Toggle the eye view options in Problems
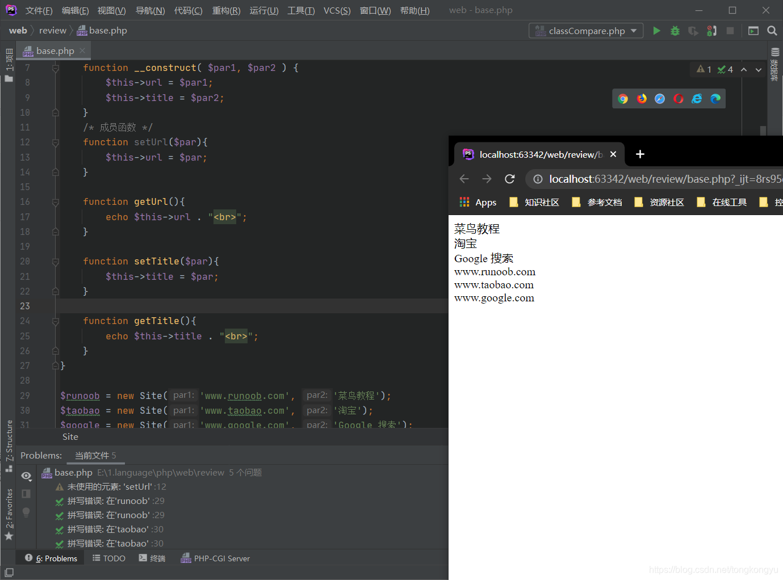Screen dimensions: 783x580 pos(26,476)
